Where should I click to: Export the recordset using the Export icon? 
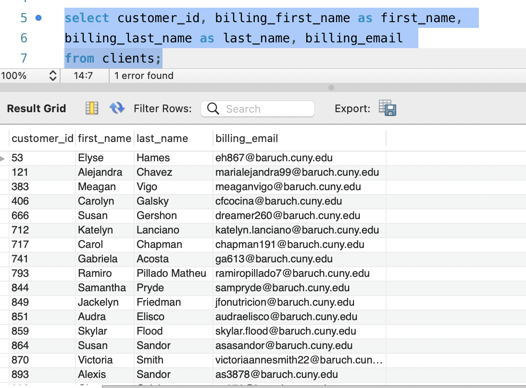(387, 108)
